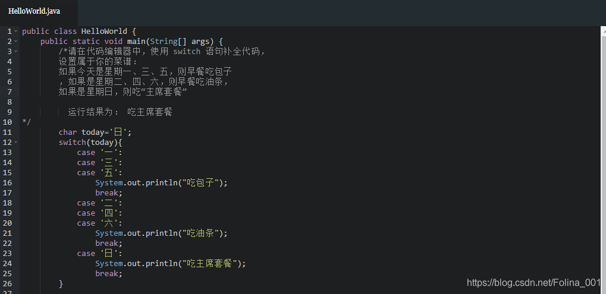Click the word 'switch' inside the comment
Screen dimensions: 606x294
click(x=187, y=51)
